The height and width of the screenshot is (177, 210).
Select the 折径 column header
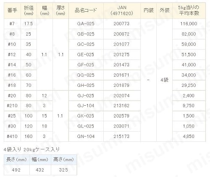(x=29, y=10)
